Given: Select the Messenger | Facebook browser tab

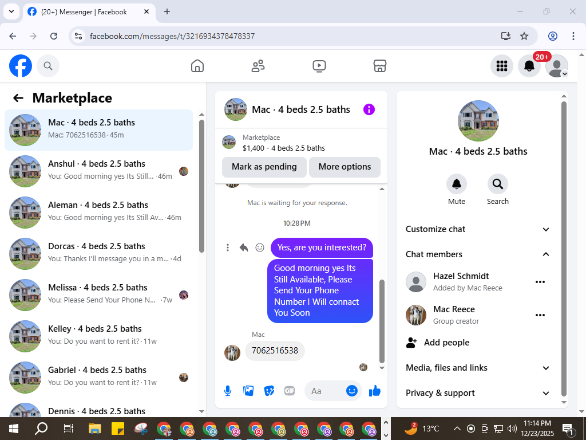Looking at the screenshot, I should [x=89, y=12].
